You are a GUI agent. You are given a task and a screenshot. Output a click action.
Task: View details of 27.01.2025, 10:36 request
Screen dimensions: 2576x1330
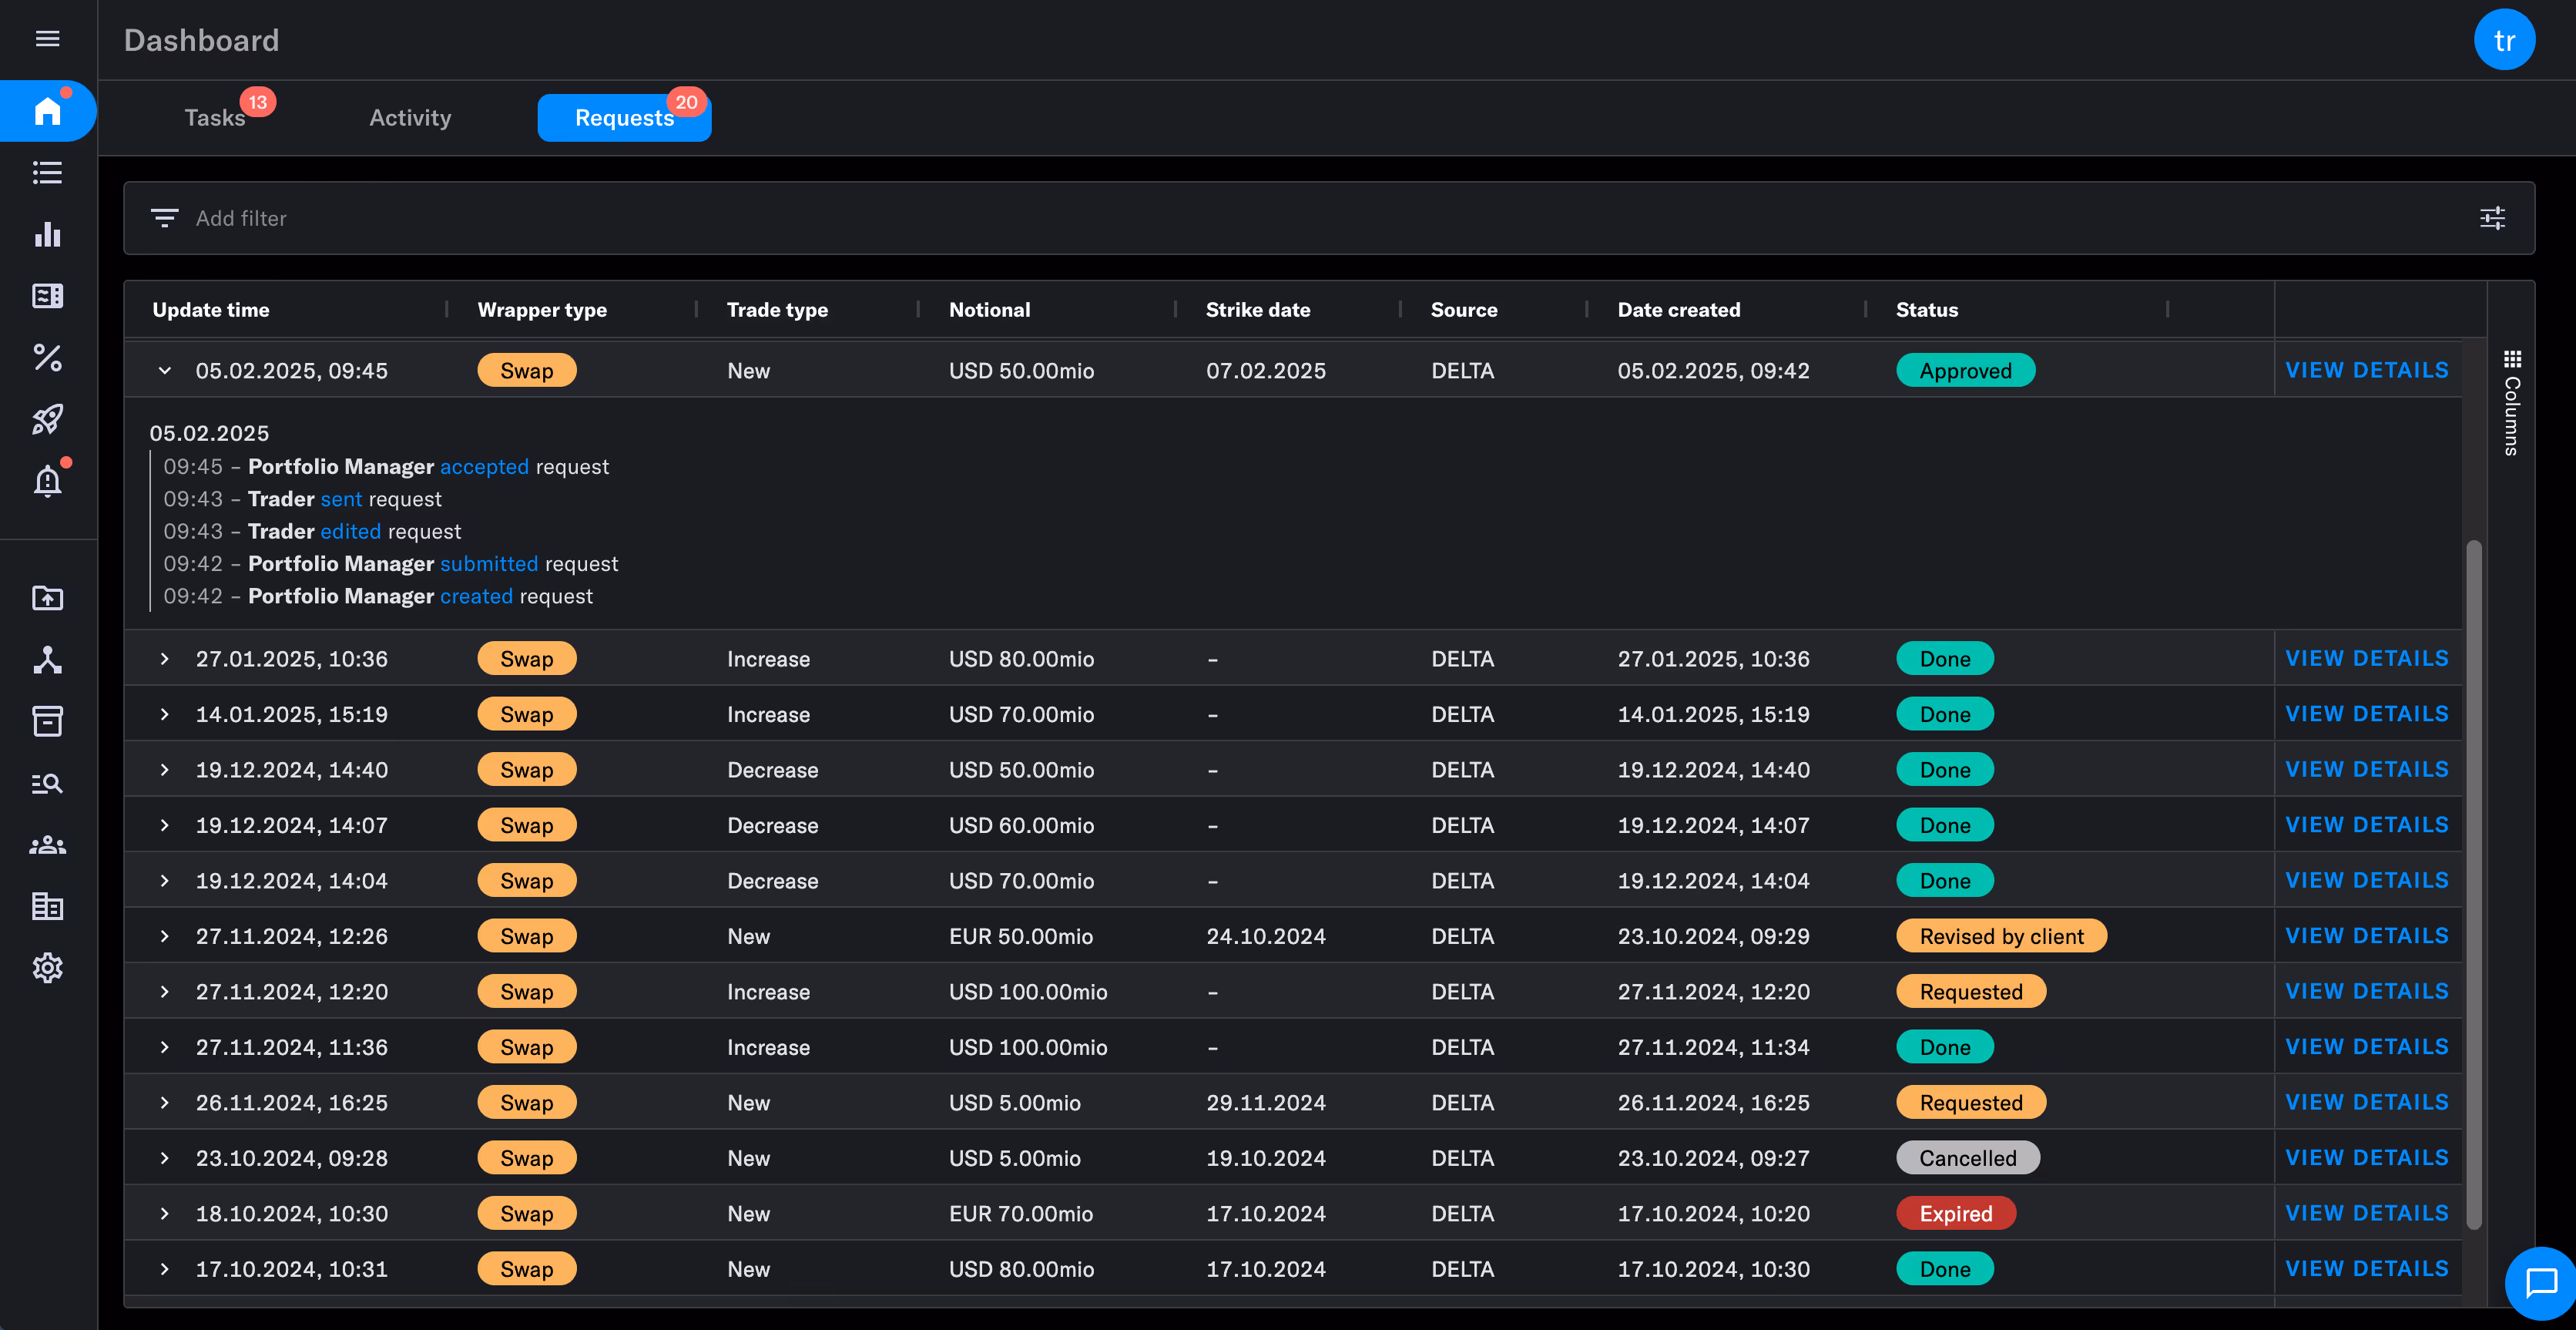2367,659
